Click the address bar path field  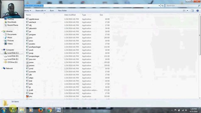91,6
